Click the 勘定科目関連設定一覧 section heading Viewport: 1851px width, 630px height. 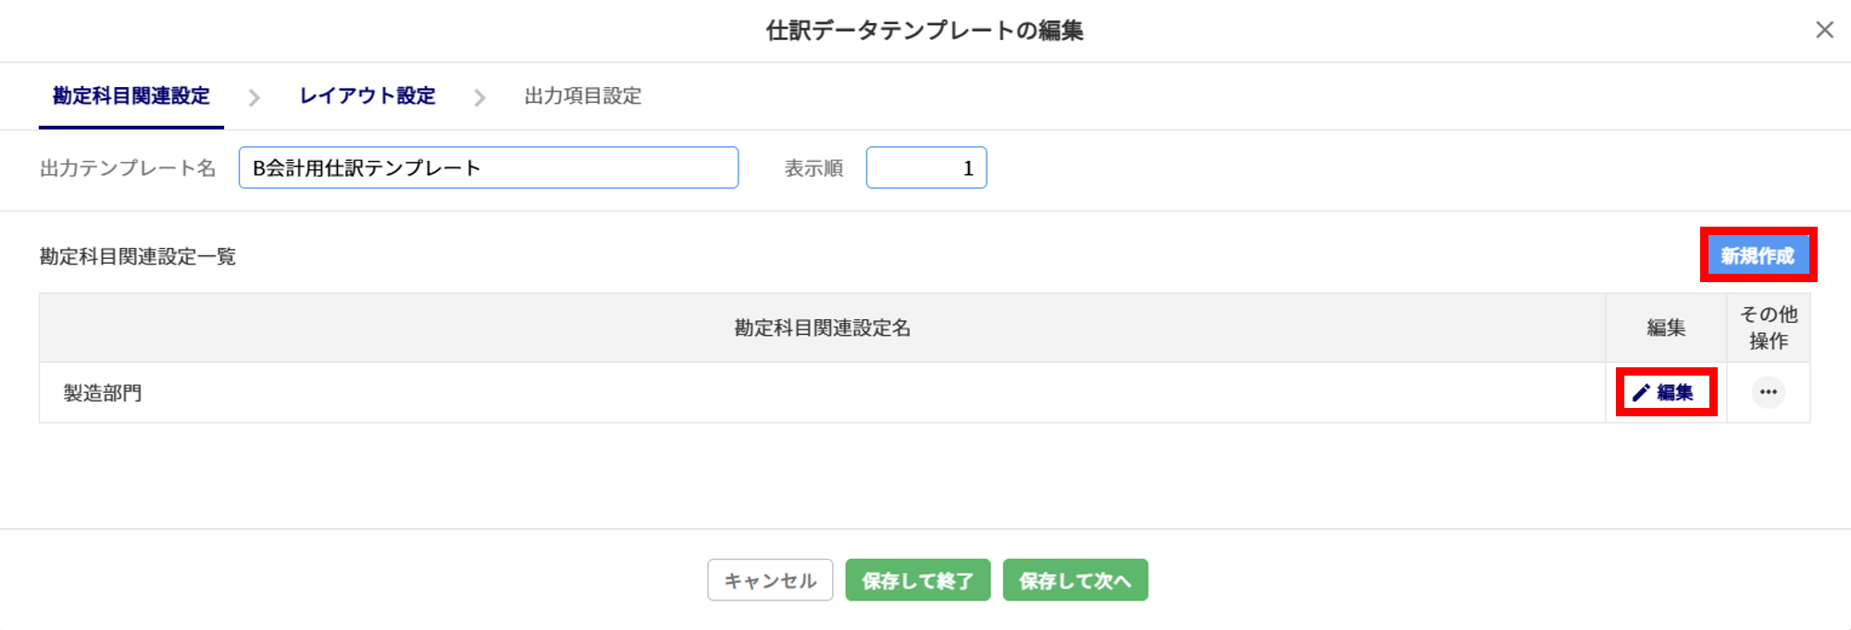pyautogui.click(x=138, y=256)
